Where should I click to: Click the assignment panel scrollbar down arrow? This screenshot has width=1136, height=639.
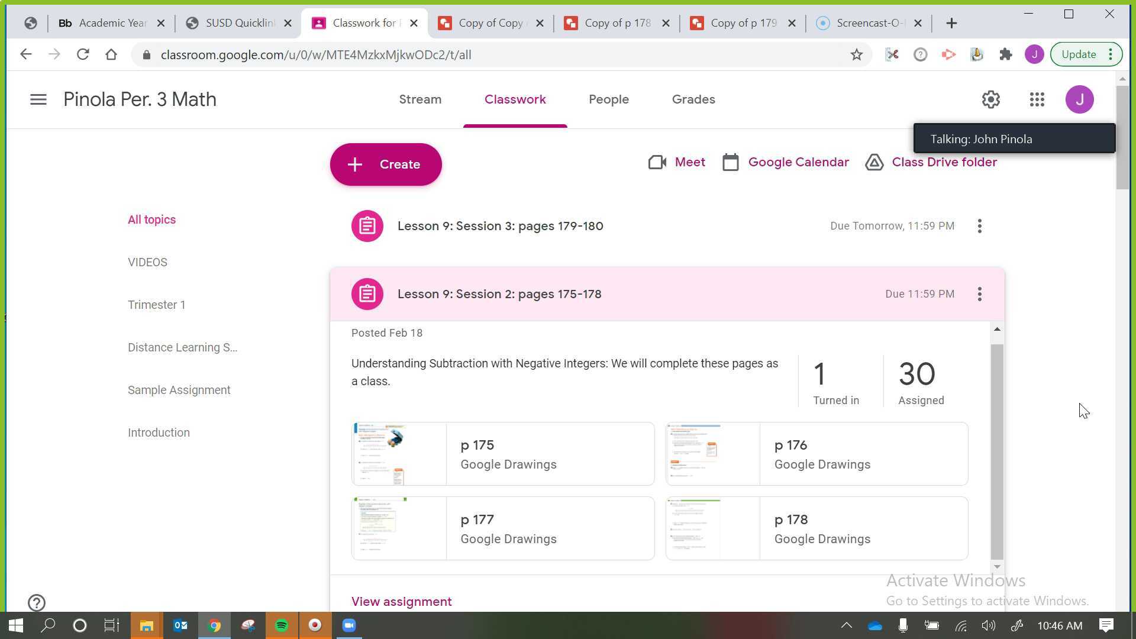click(997, 567)
